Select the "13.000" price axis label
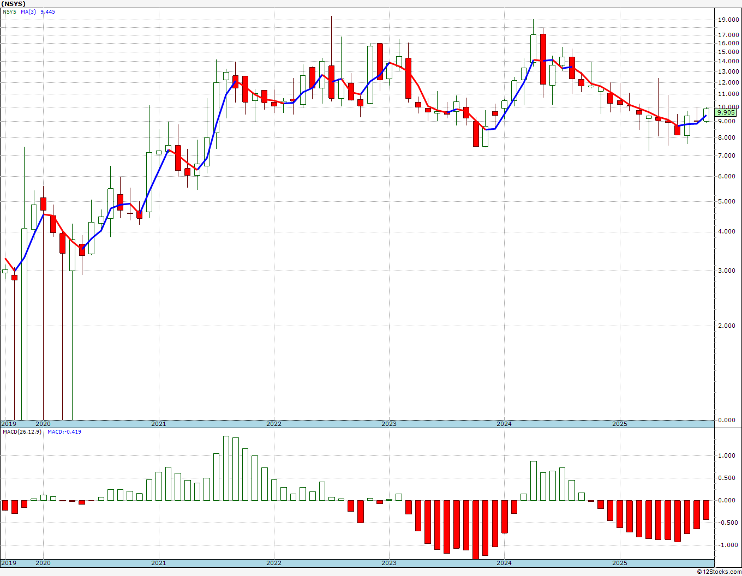Image resolution: width=742 pixels, height=576 pixels. coord(729,71)
